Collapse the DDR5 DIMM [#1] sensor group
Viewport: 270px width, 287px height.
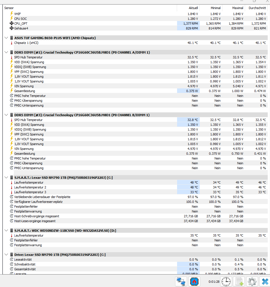point(6,52)
